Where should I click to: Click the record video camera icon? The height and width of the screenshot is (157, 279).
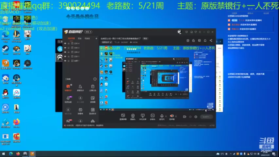184,117
